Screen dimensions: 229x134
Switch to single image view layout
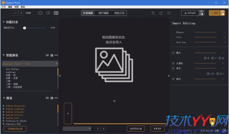(x=40, y=13)
